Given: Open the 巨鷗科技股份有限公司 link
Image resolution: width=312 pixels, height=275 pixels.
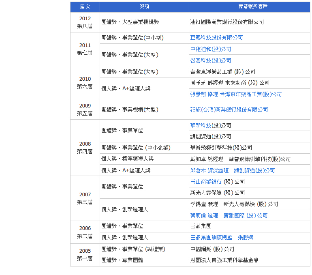Looking at the screenshot, I should (216, 38).
